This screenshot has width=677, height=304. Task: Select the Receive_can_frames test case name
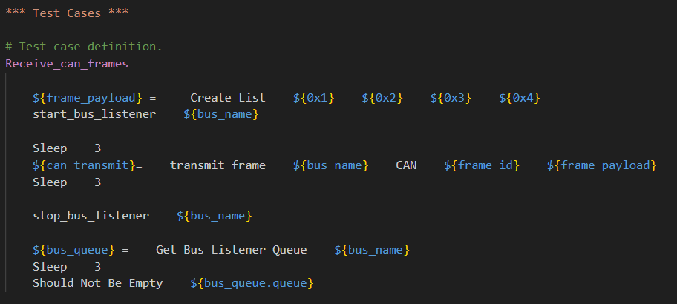[67, 64]
